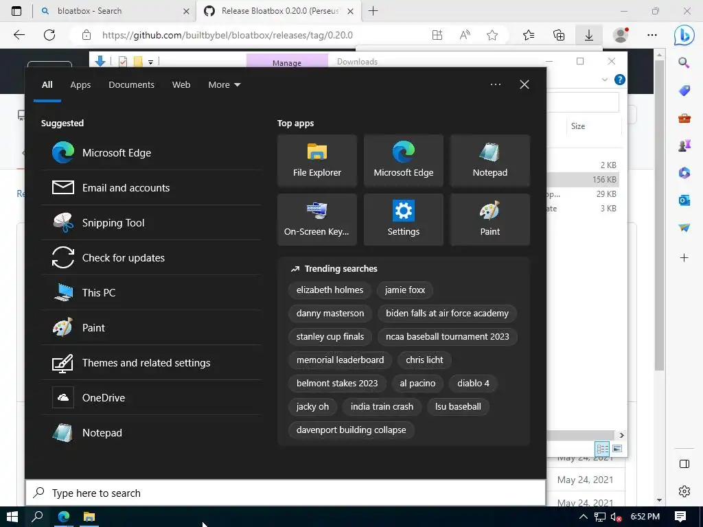Search trending topic india train crash
Image resolution: width=703 pixels, height=527 pixels.
tap(382, 406)
